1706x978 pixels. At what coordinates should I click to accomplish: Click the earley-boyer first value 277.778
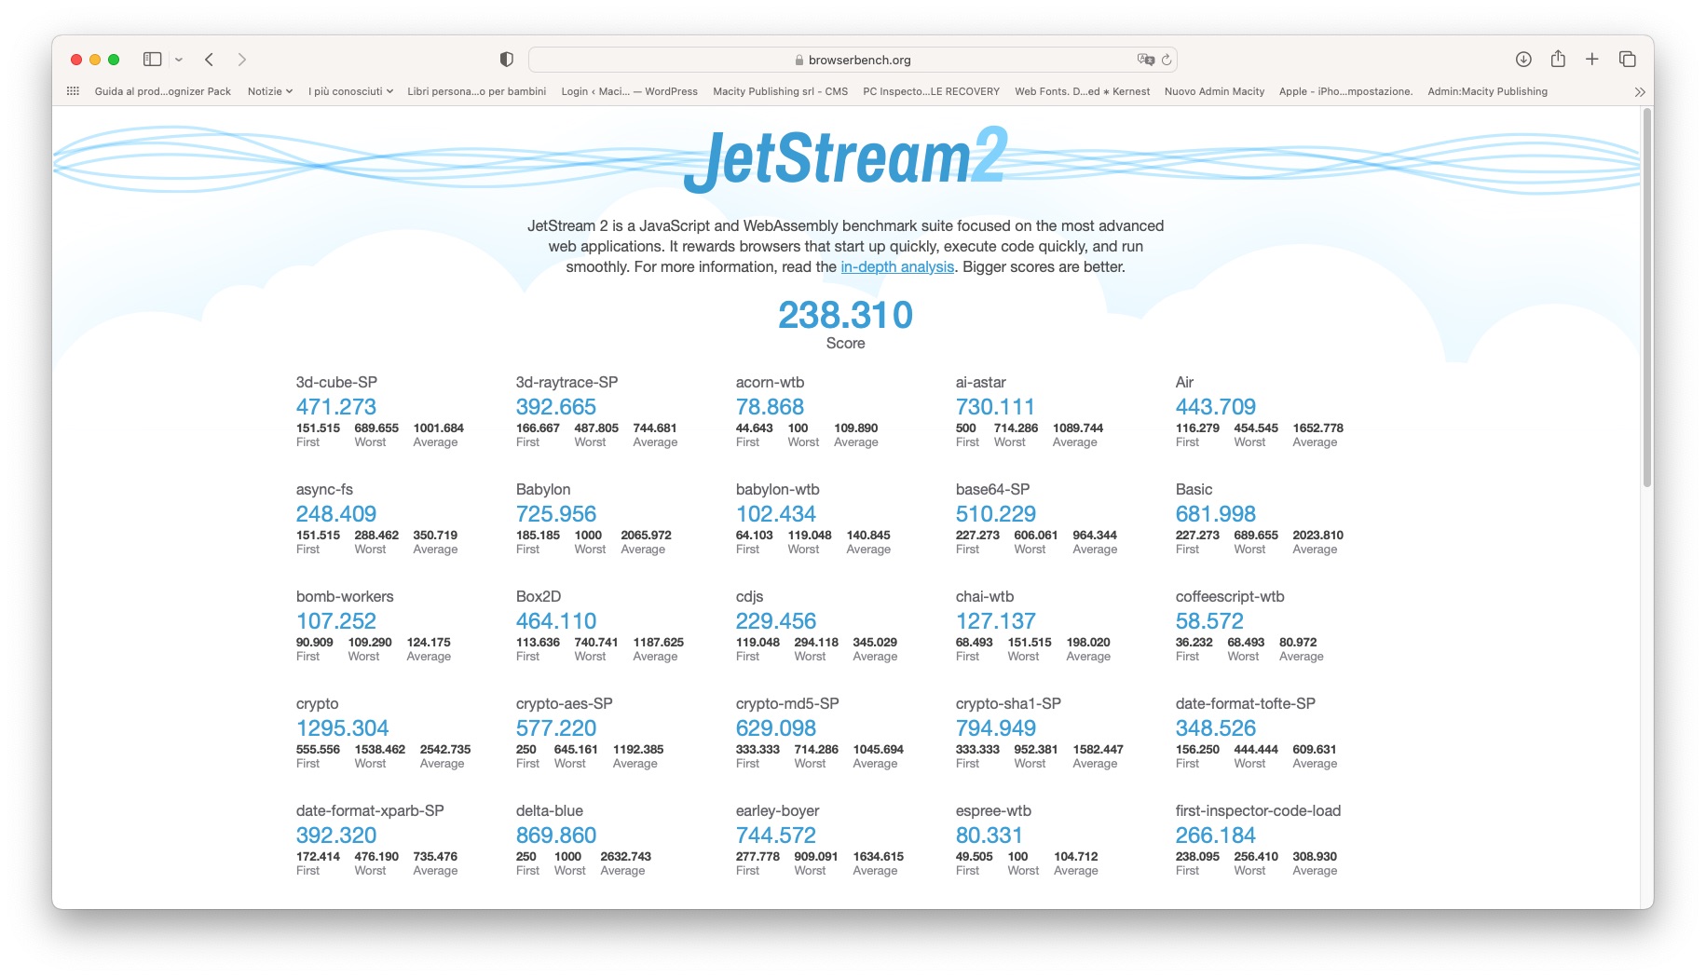click(757, 857)
